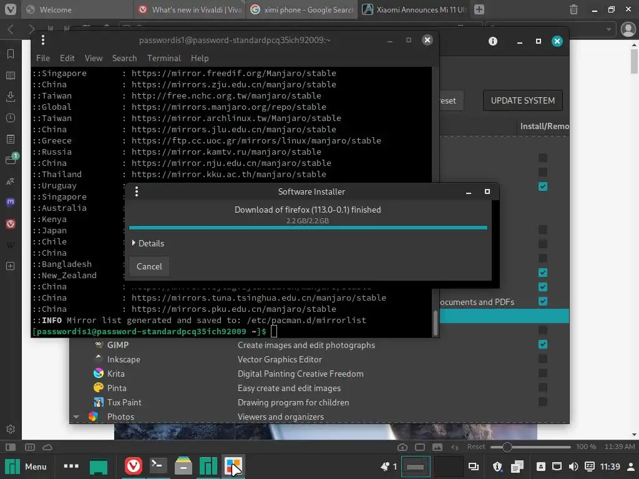Adjust the volume icon in system tray
The height and width of the screenshot is (479, 639).
[573, 467]
